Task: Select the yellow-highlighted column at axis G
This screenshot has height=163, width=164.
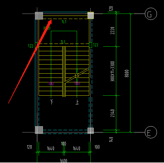Action: point(91,15)
